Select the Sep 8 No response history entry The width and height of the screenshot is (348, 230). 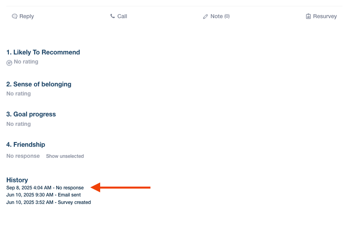pyautogui.click(x=45, y=188)
